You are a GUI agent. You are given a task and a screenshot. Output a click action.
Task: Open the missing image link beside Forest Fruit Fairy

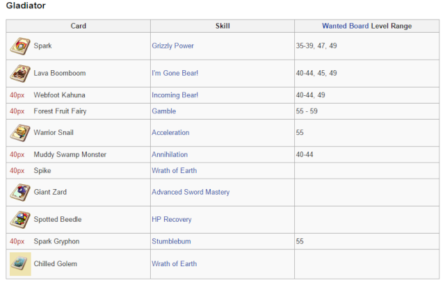pos(17,111)
